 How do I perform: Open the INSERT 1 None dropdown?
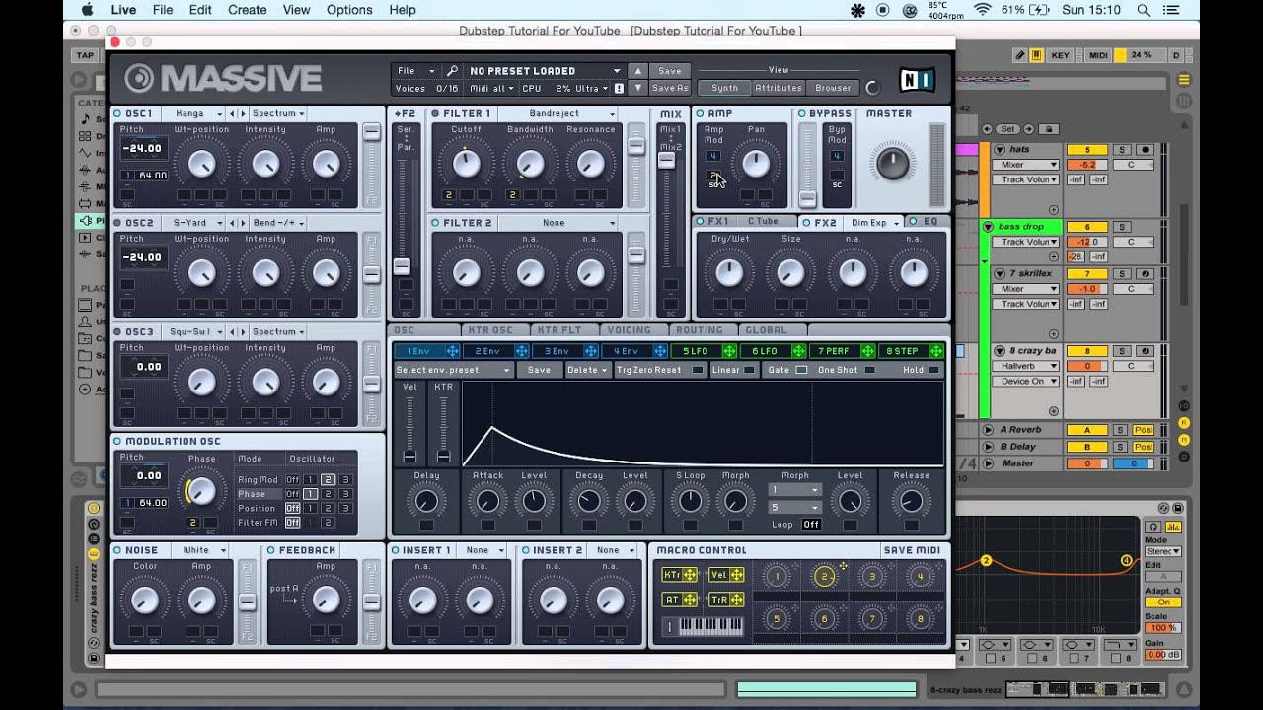click(x=483, y=550)
